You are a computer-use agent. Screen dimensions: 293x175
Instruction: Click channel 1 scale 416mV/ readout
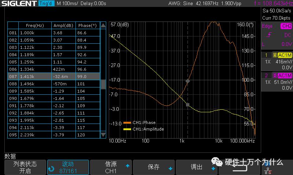click(284, 62)
